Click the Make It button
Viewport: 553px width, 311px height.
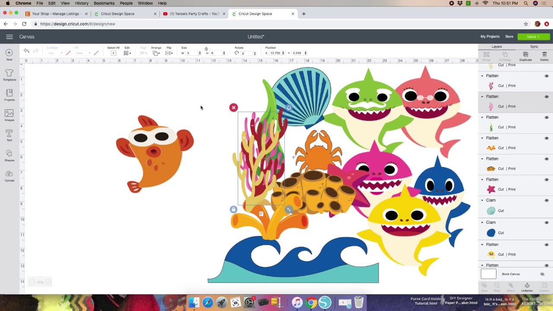[x=533, y=37]
